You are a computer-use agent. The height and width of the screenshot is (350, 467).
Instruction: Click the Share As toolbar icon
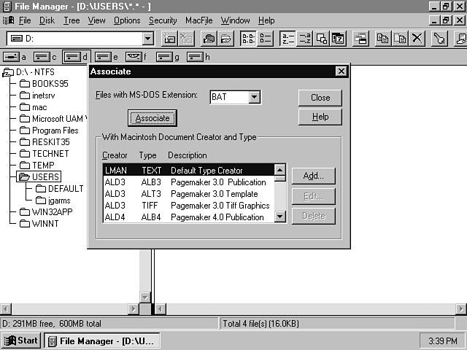pos(209,39)
